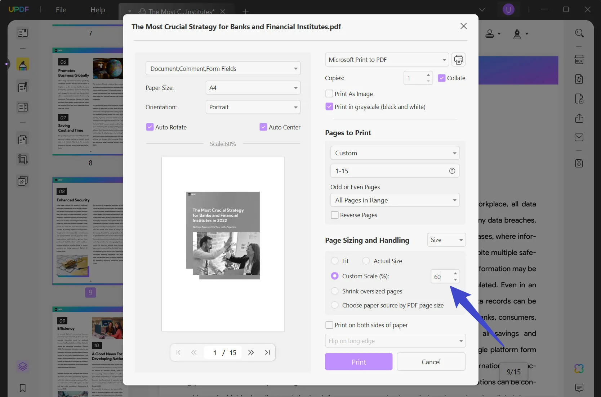Open the All Pages in Range dropdown
This screenshot has width=601, height=397.
(x=395, y=200)
